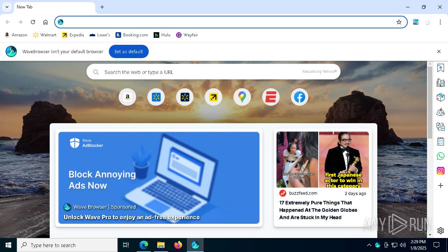Open Amazon bookmark in bookmarks bar
Image resolution: width=448 pixels, height=252 pixels.
(16, 35)
